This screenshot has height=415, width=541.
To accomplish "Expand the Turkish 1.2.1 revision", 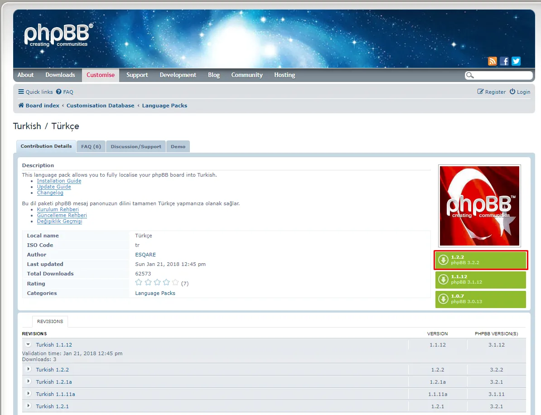I will point(29,406).
